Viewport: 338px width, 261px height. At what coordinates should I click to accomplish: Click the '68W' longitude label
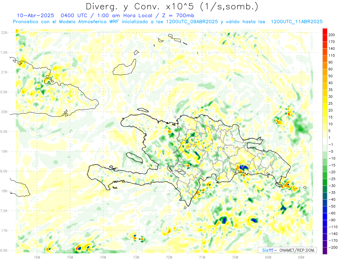tap(301, 257)
